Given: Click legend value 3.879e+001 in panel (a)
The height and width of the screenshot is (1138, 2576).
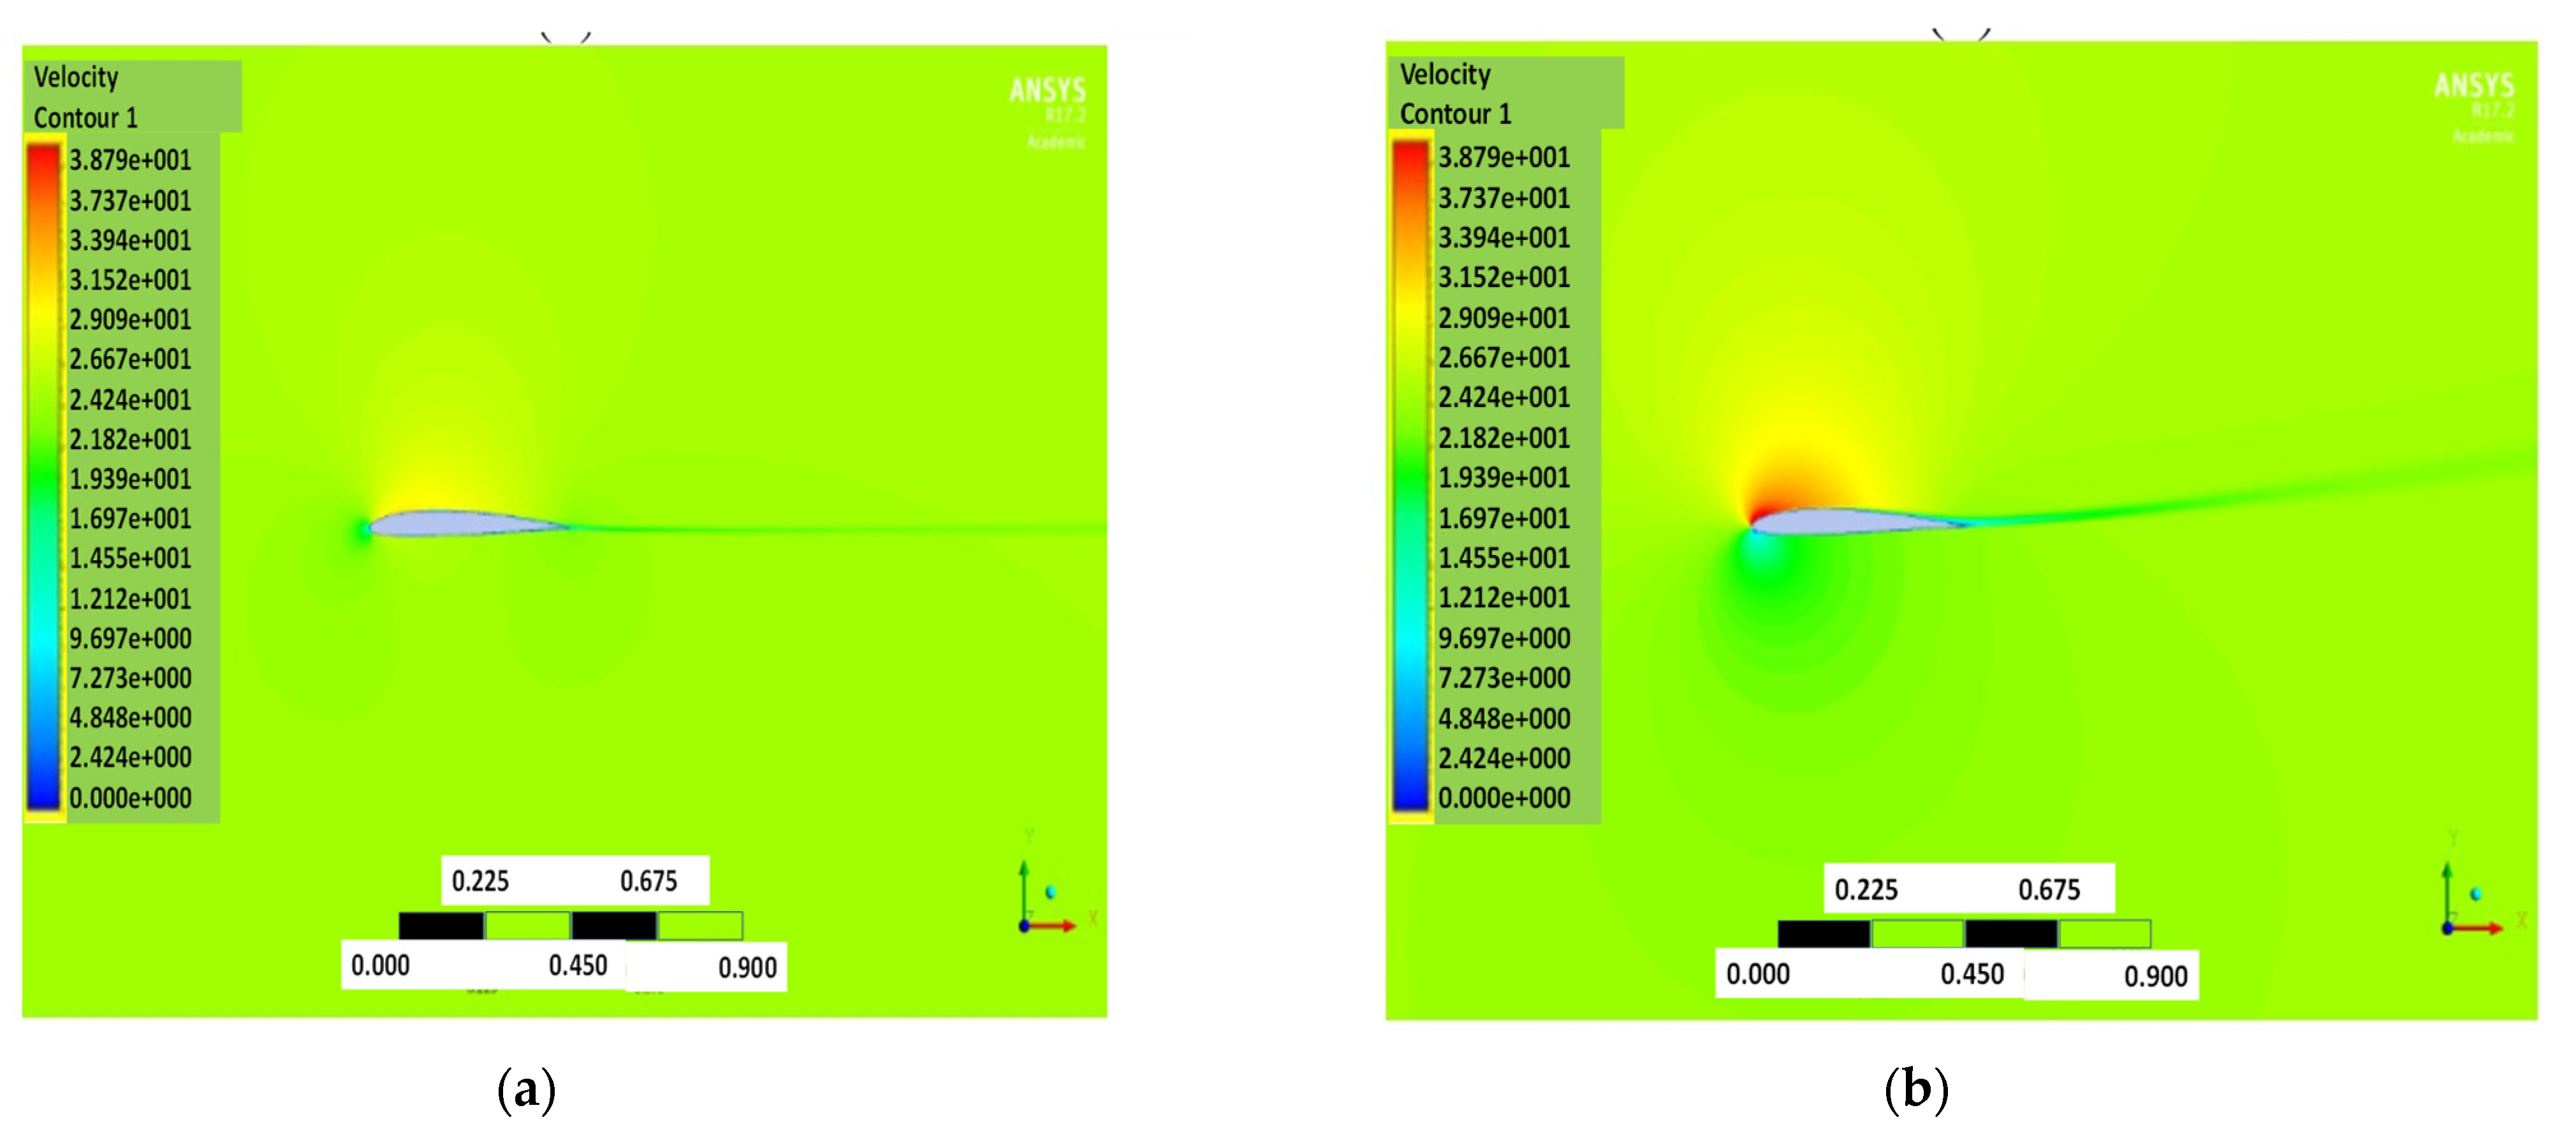Looking at the screenshot, I should pos(130,160).
